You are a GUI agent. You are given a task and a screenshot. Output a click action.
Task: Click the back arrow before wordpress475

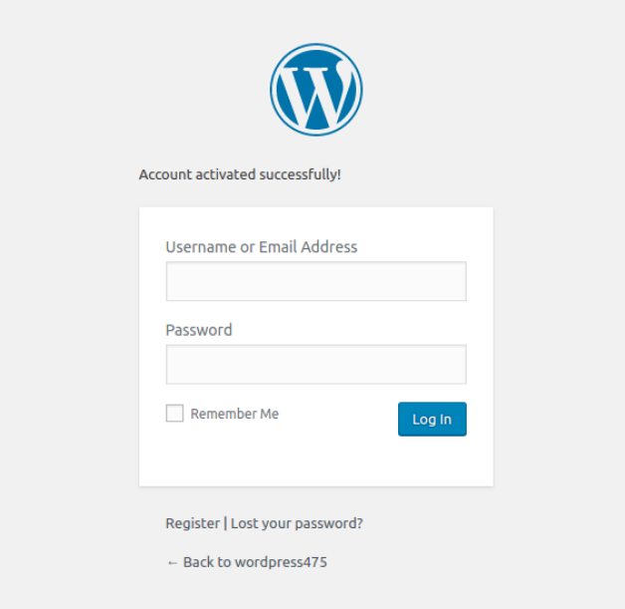[x=172, y=562]
